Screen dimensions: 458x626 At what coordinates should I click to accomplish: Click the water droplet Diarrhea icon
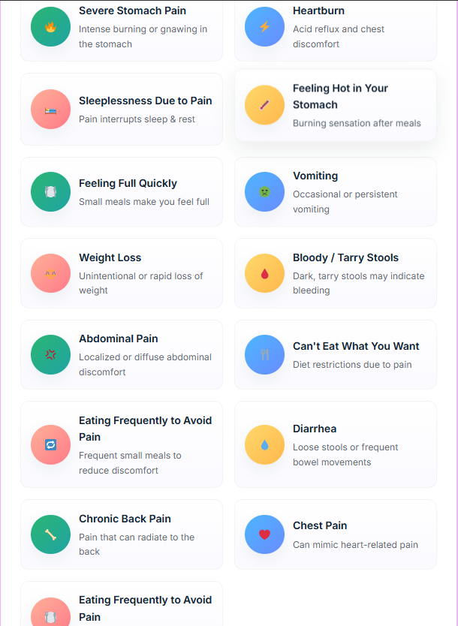click(x=264, y=445)
